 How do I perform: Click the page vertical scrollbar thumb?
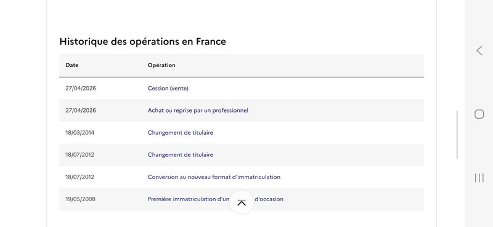[x=457, y=135]
